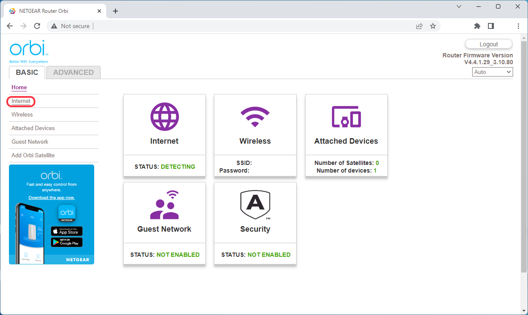528x315 pixels.
Task: Click the Guest Network NOT ENABLED status
Action: (178, 255)
